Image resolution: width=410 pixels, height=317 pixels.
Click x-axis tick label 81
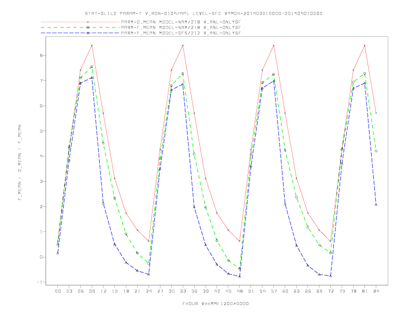(365, 291)
